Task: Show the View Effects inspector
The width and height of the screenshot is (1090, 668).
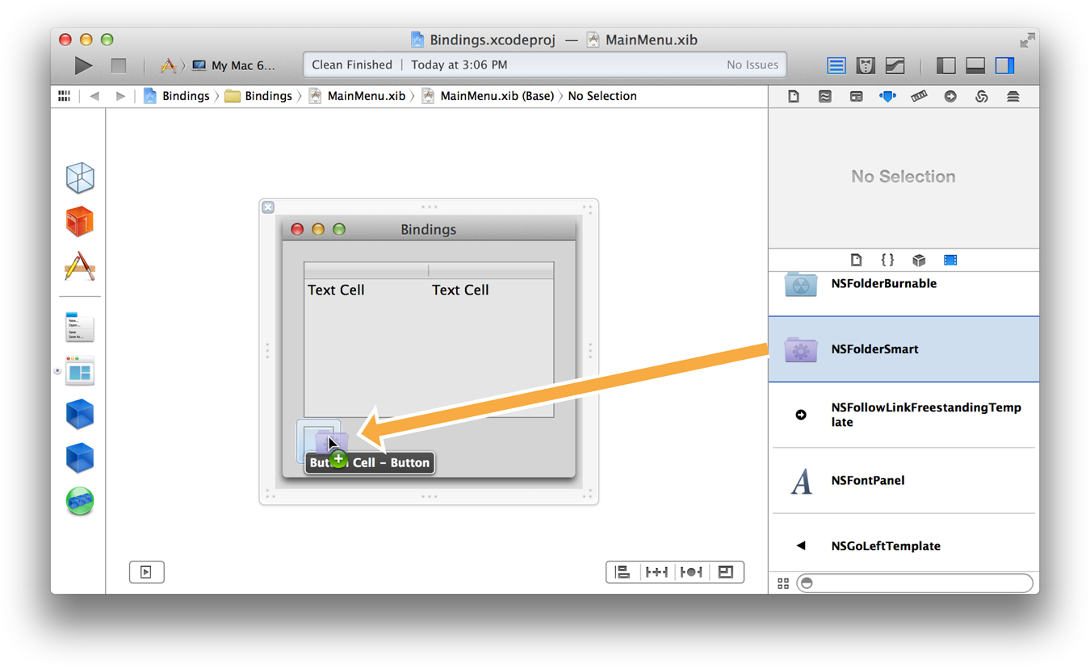Action: tap(1013, 96)
